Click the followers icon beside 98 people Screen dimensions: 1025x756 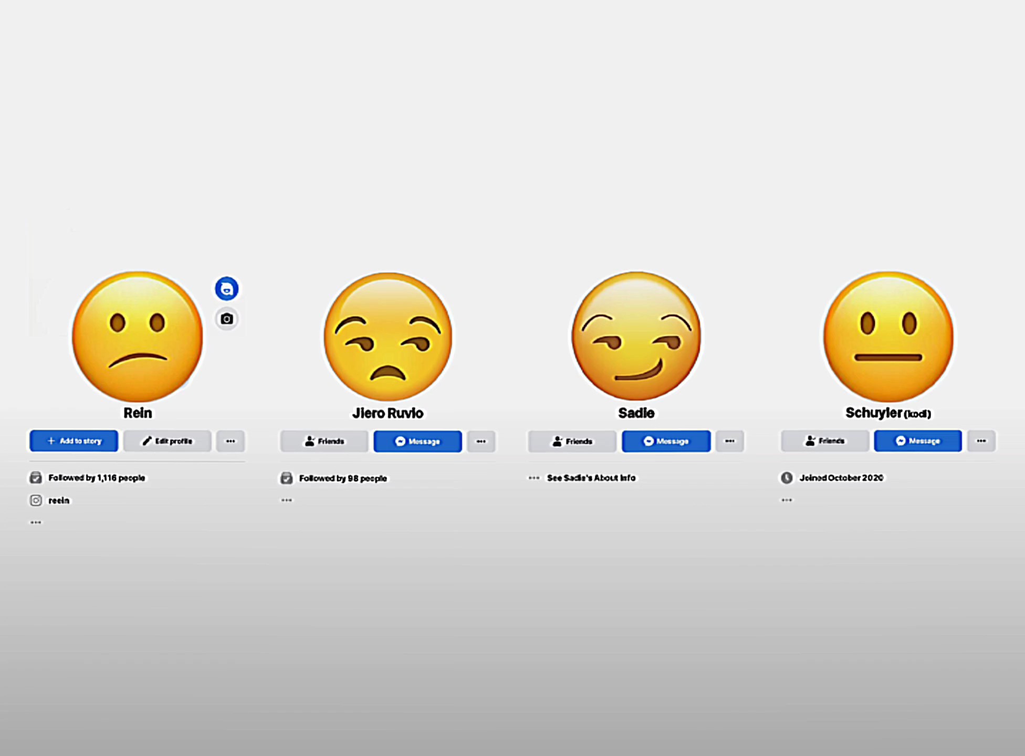tap(287, 478)
